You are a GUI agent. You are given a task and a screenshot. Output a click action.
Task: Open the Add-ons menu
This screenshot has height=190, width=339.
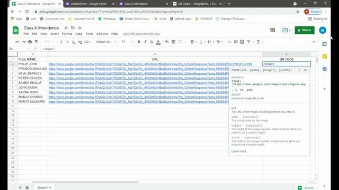click(102, 34)
